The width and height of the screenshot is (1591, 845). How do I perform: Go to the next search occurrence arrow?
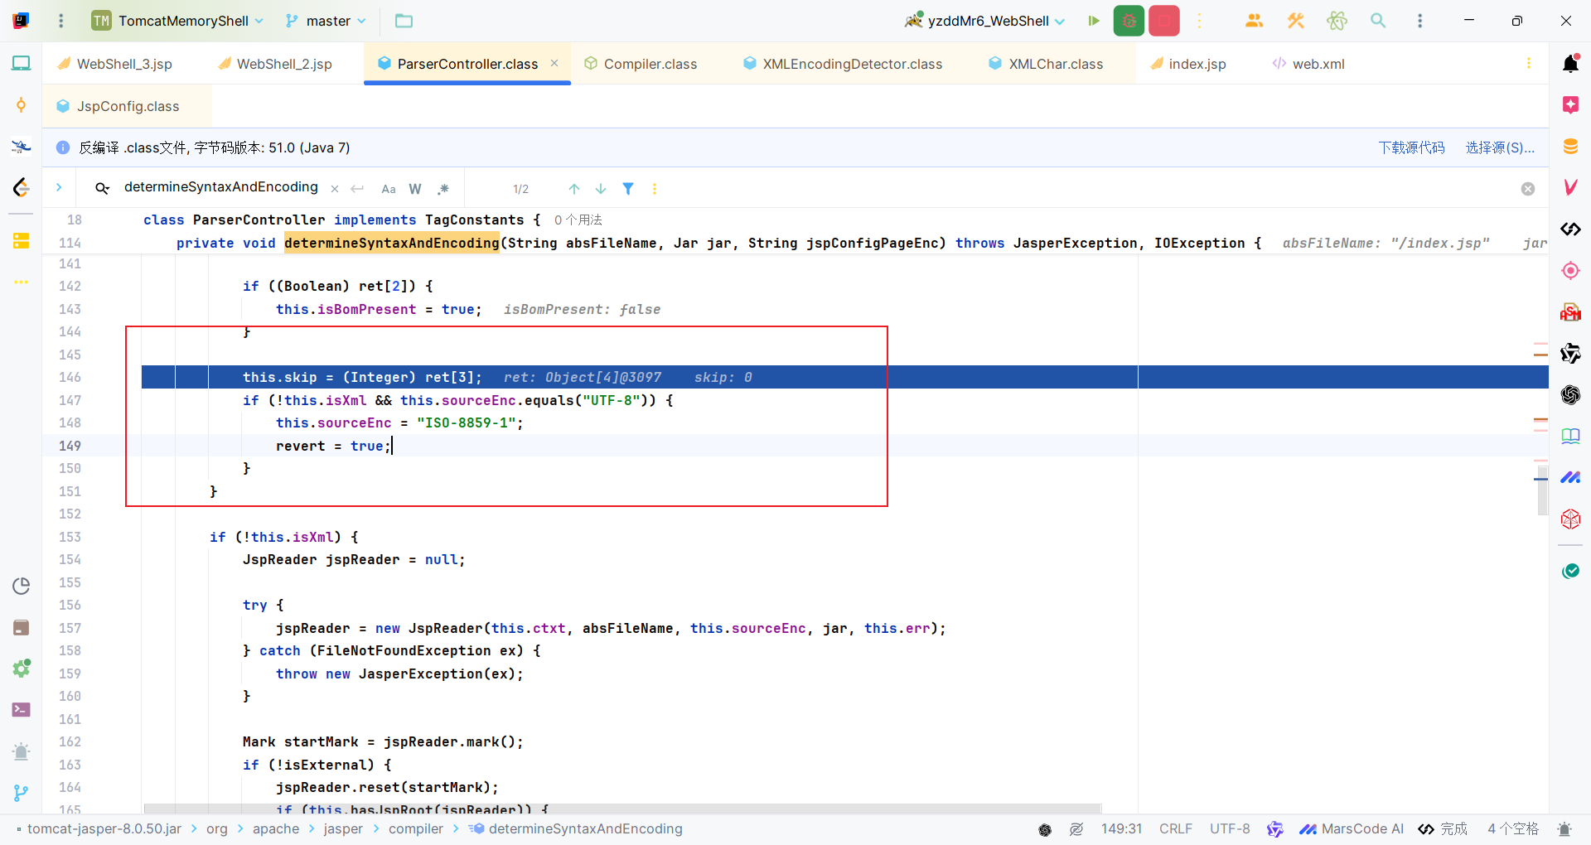click(601, 189)
